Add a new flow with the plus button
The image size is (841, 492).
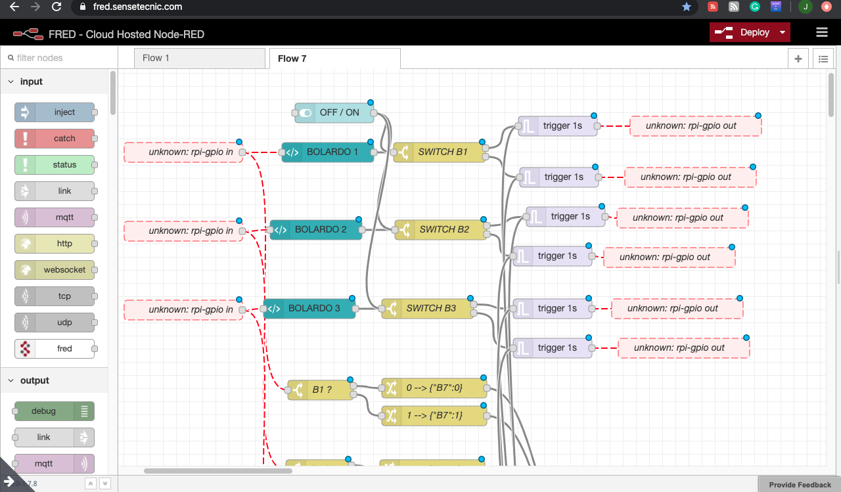coord(798,58)
